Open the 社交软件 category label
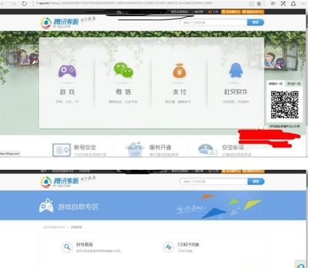This screenshot has height=268, width=309. pyautogui.click(x=236, y=91)
